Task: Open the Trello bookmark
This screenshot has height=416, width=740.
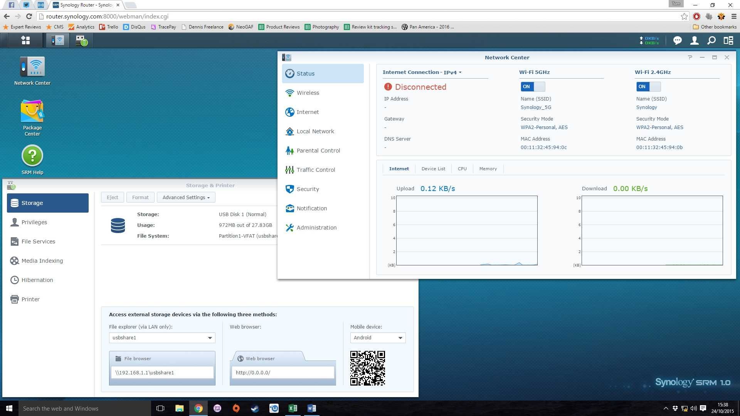Action: click(109, 27)
